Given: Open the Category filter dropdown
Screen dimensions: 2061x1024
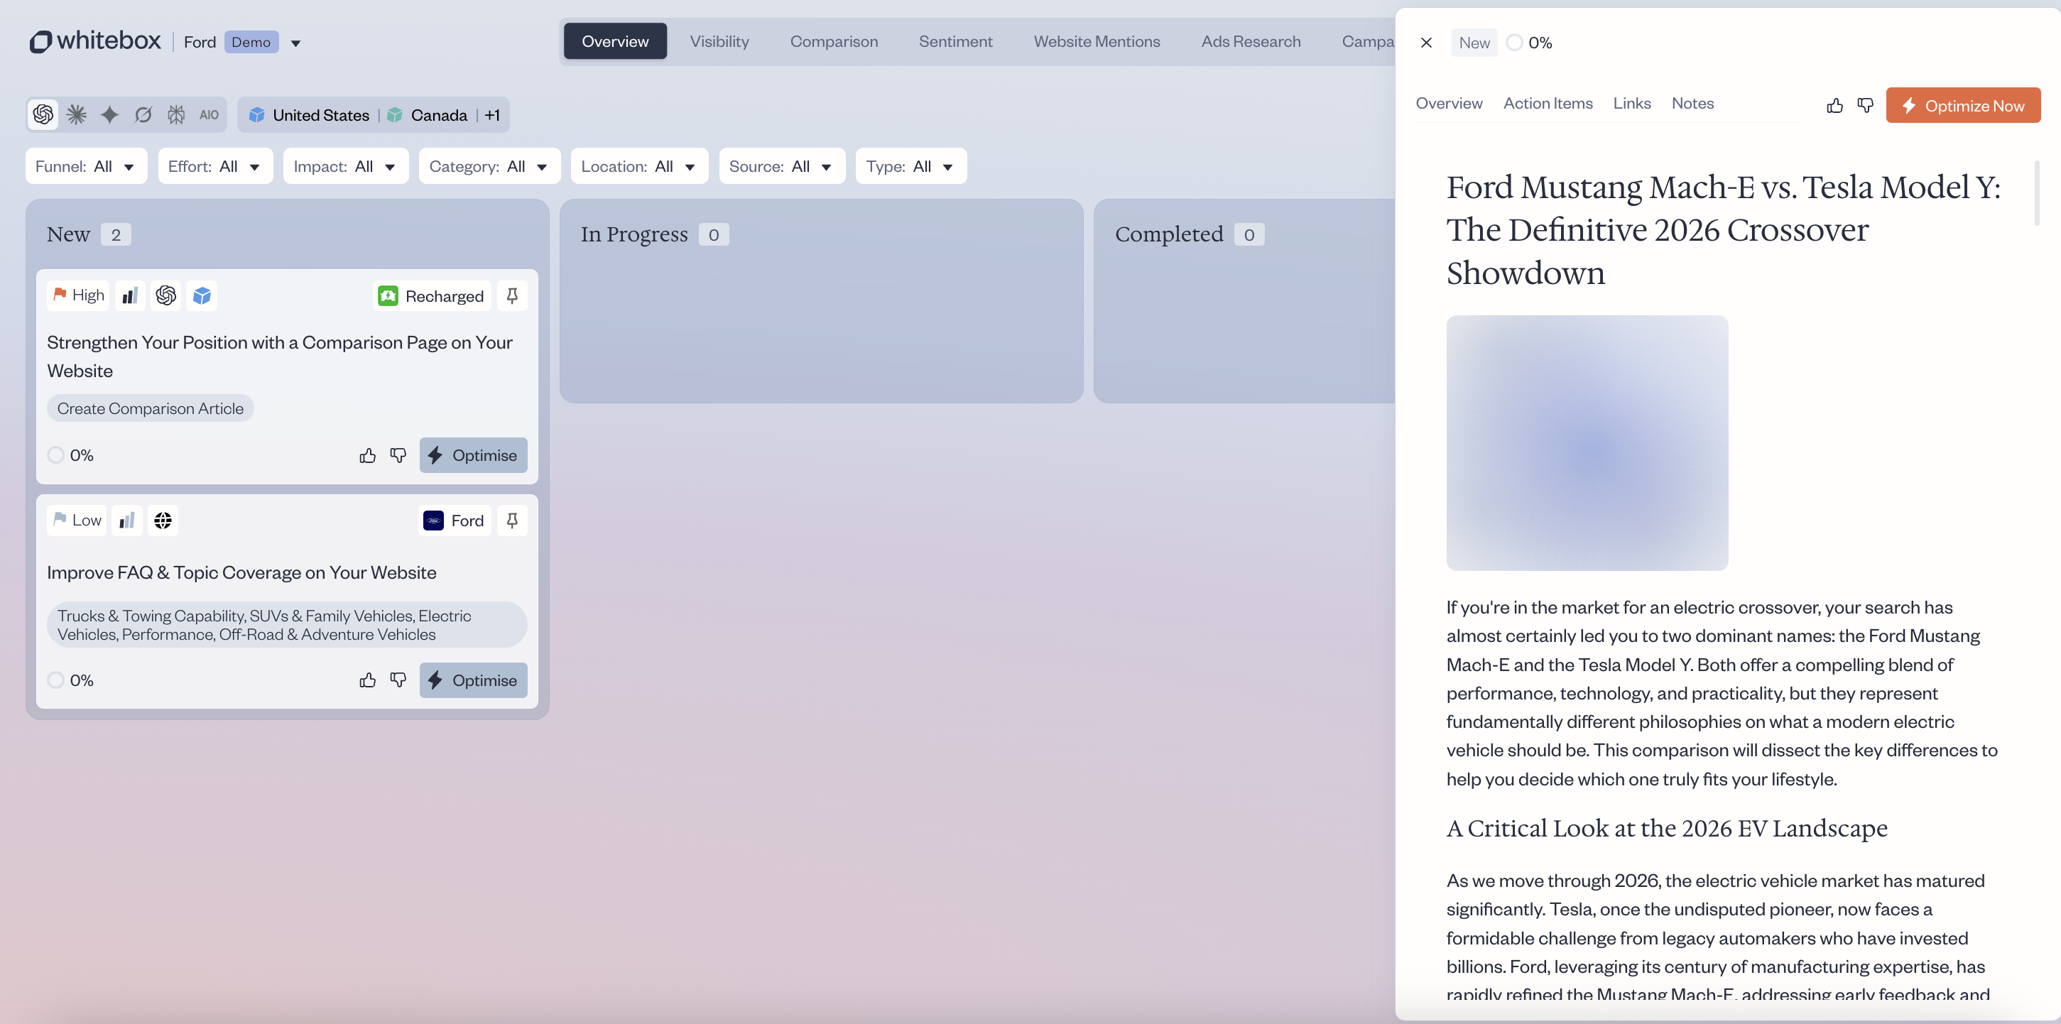Looking at the screenshot, I should pos(489,166).
